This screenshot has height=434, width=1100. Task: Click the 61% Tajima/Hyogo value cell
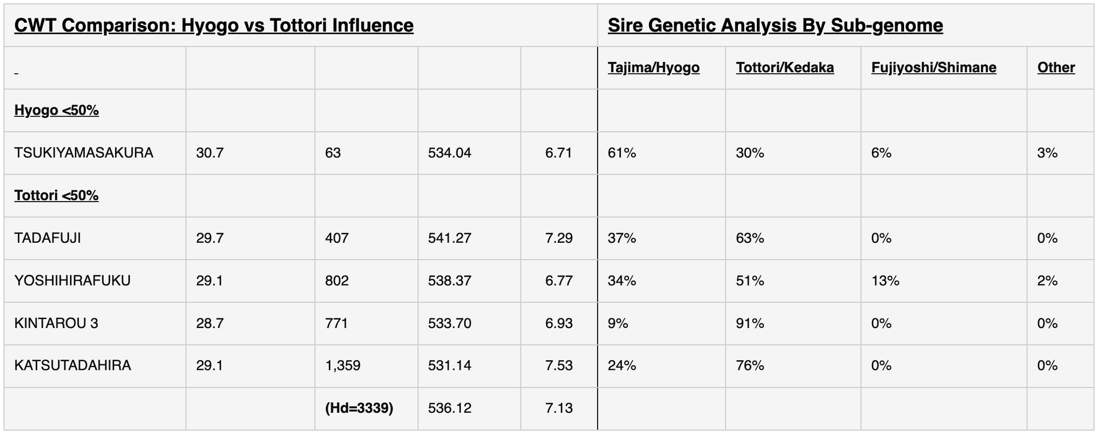[622, 153]
